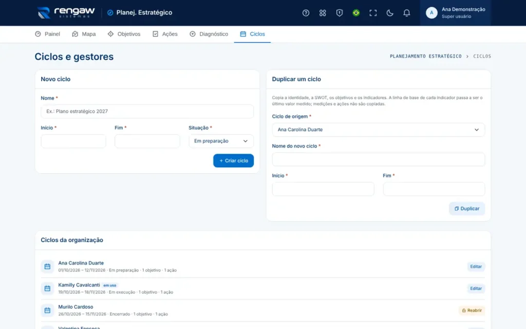Open the notifications bell
The width and height of the screenshot is (526, 329).
(406, 13)
